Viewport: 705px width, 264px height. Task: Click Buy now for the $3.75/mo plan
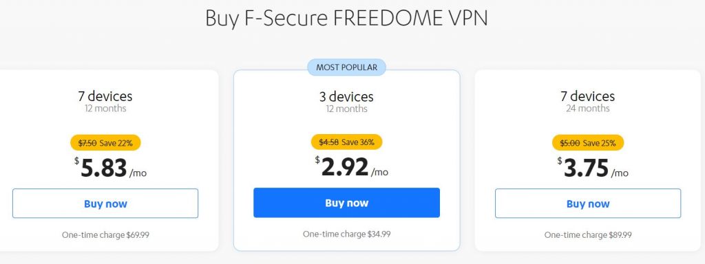tap(588, 203)
